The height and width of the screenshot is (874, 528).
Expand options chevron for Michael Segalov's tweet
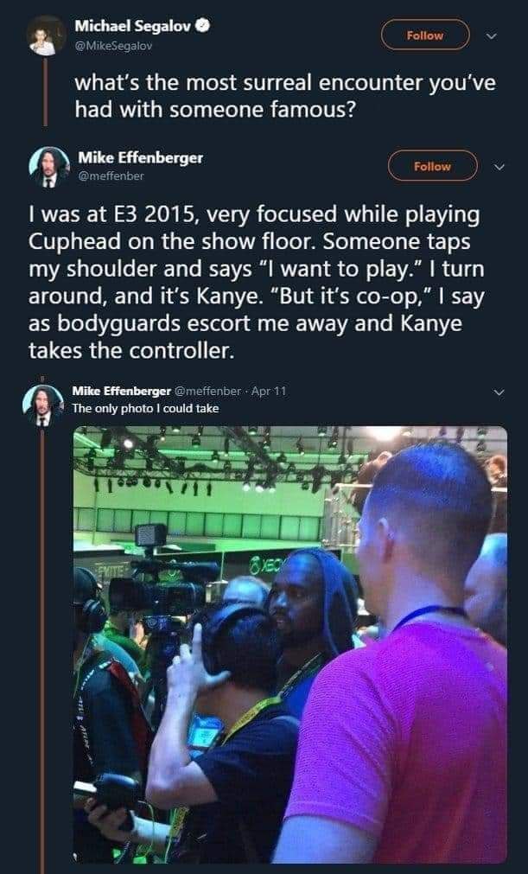click(490, 35)
